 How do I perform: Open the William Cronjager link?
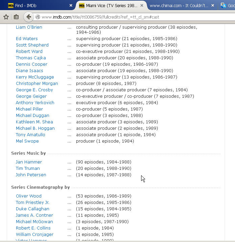34,235
